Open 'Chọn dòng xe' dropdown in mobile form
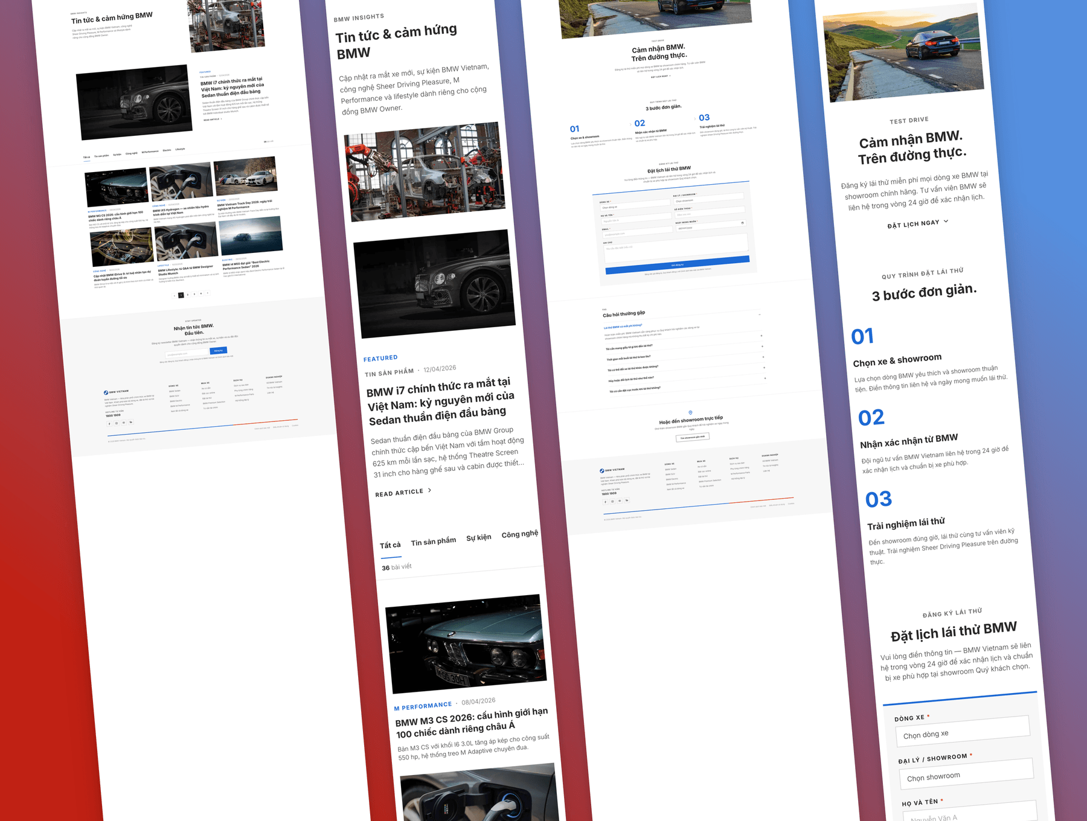Image resolution: width=1087 pixels, height=821 pixels. (x=963, y=731)
